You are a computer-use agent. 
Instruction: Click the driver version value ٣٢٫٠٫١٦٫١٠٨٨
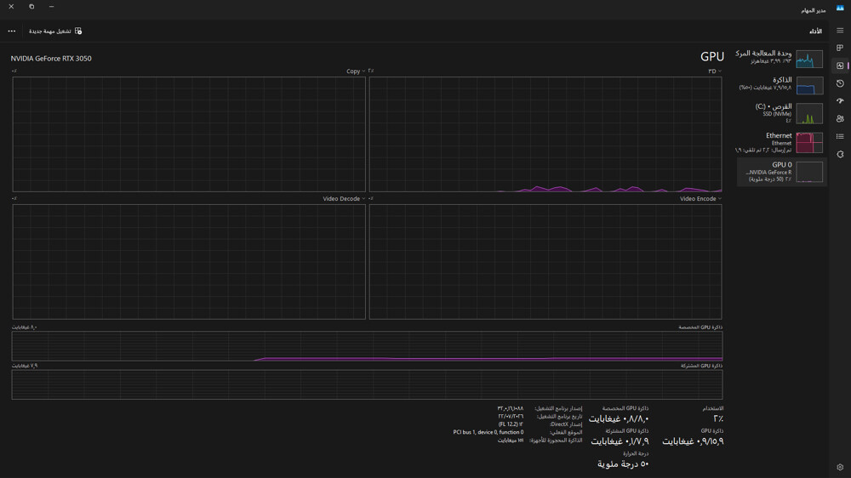tap(510, 408)
